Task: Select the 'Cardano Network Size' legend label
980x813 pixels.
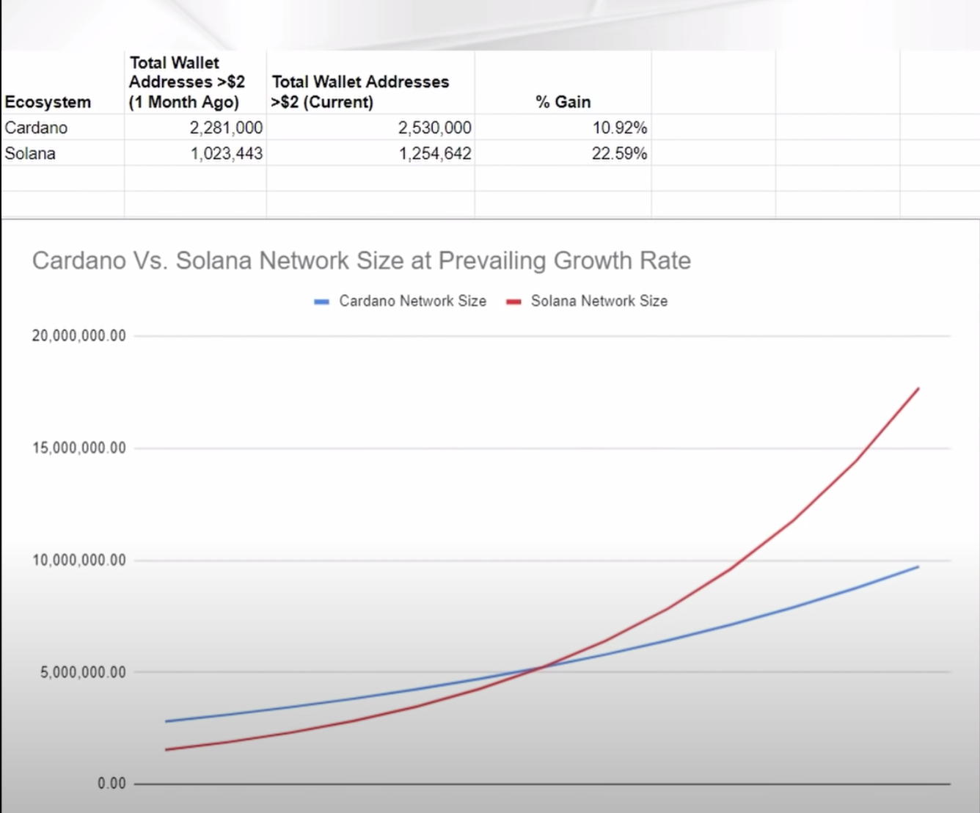Action: (412, 301)
